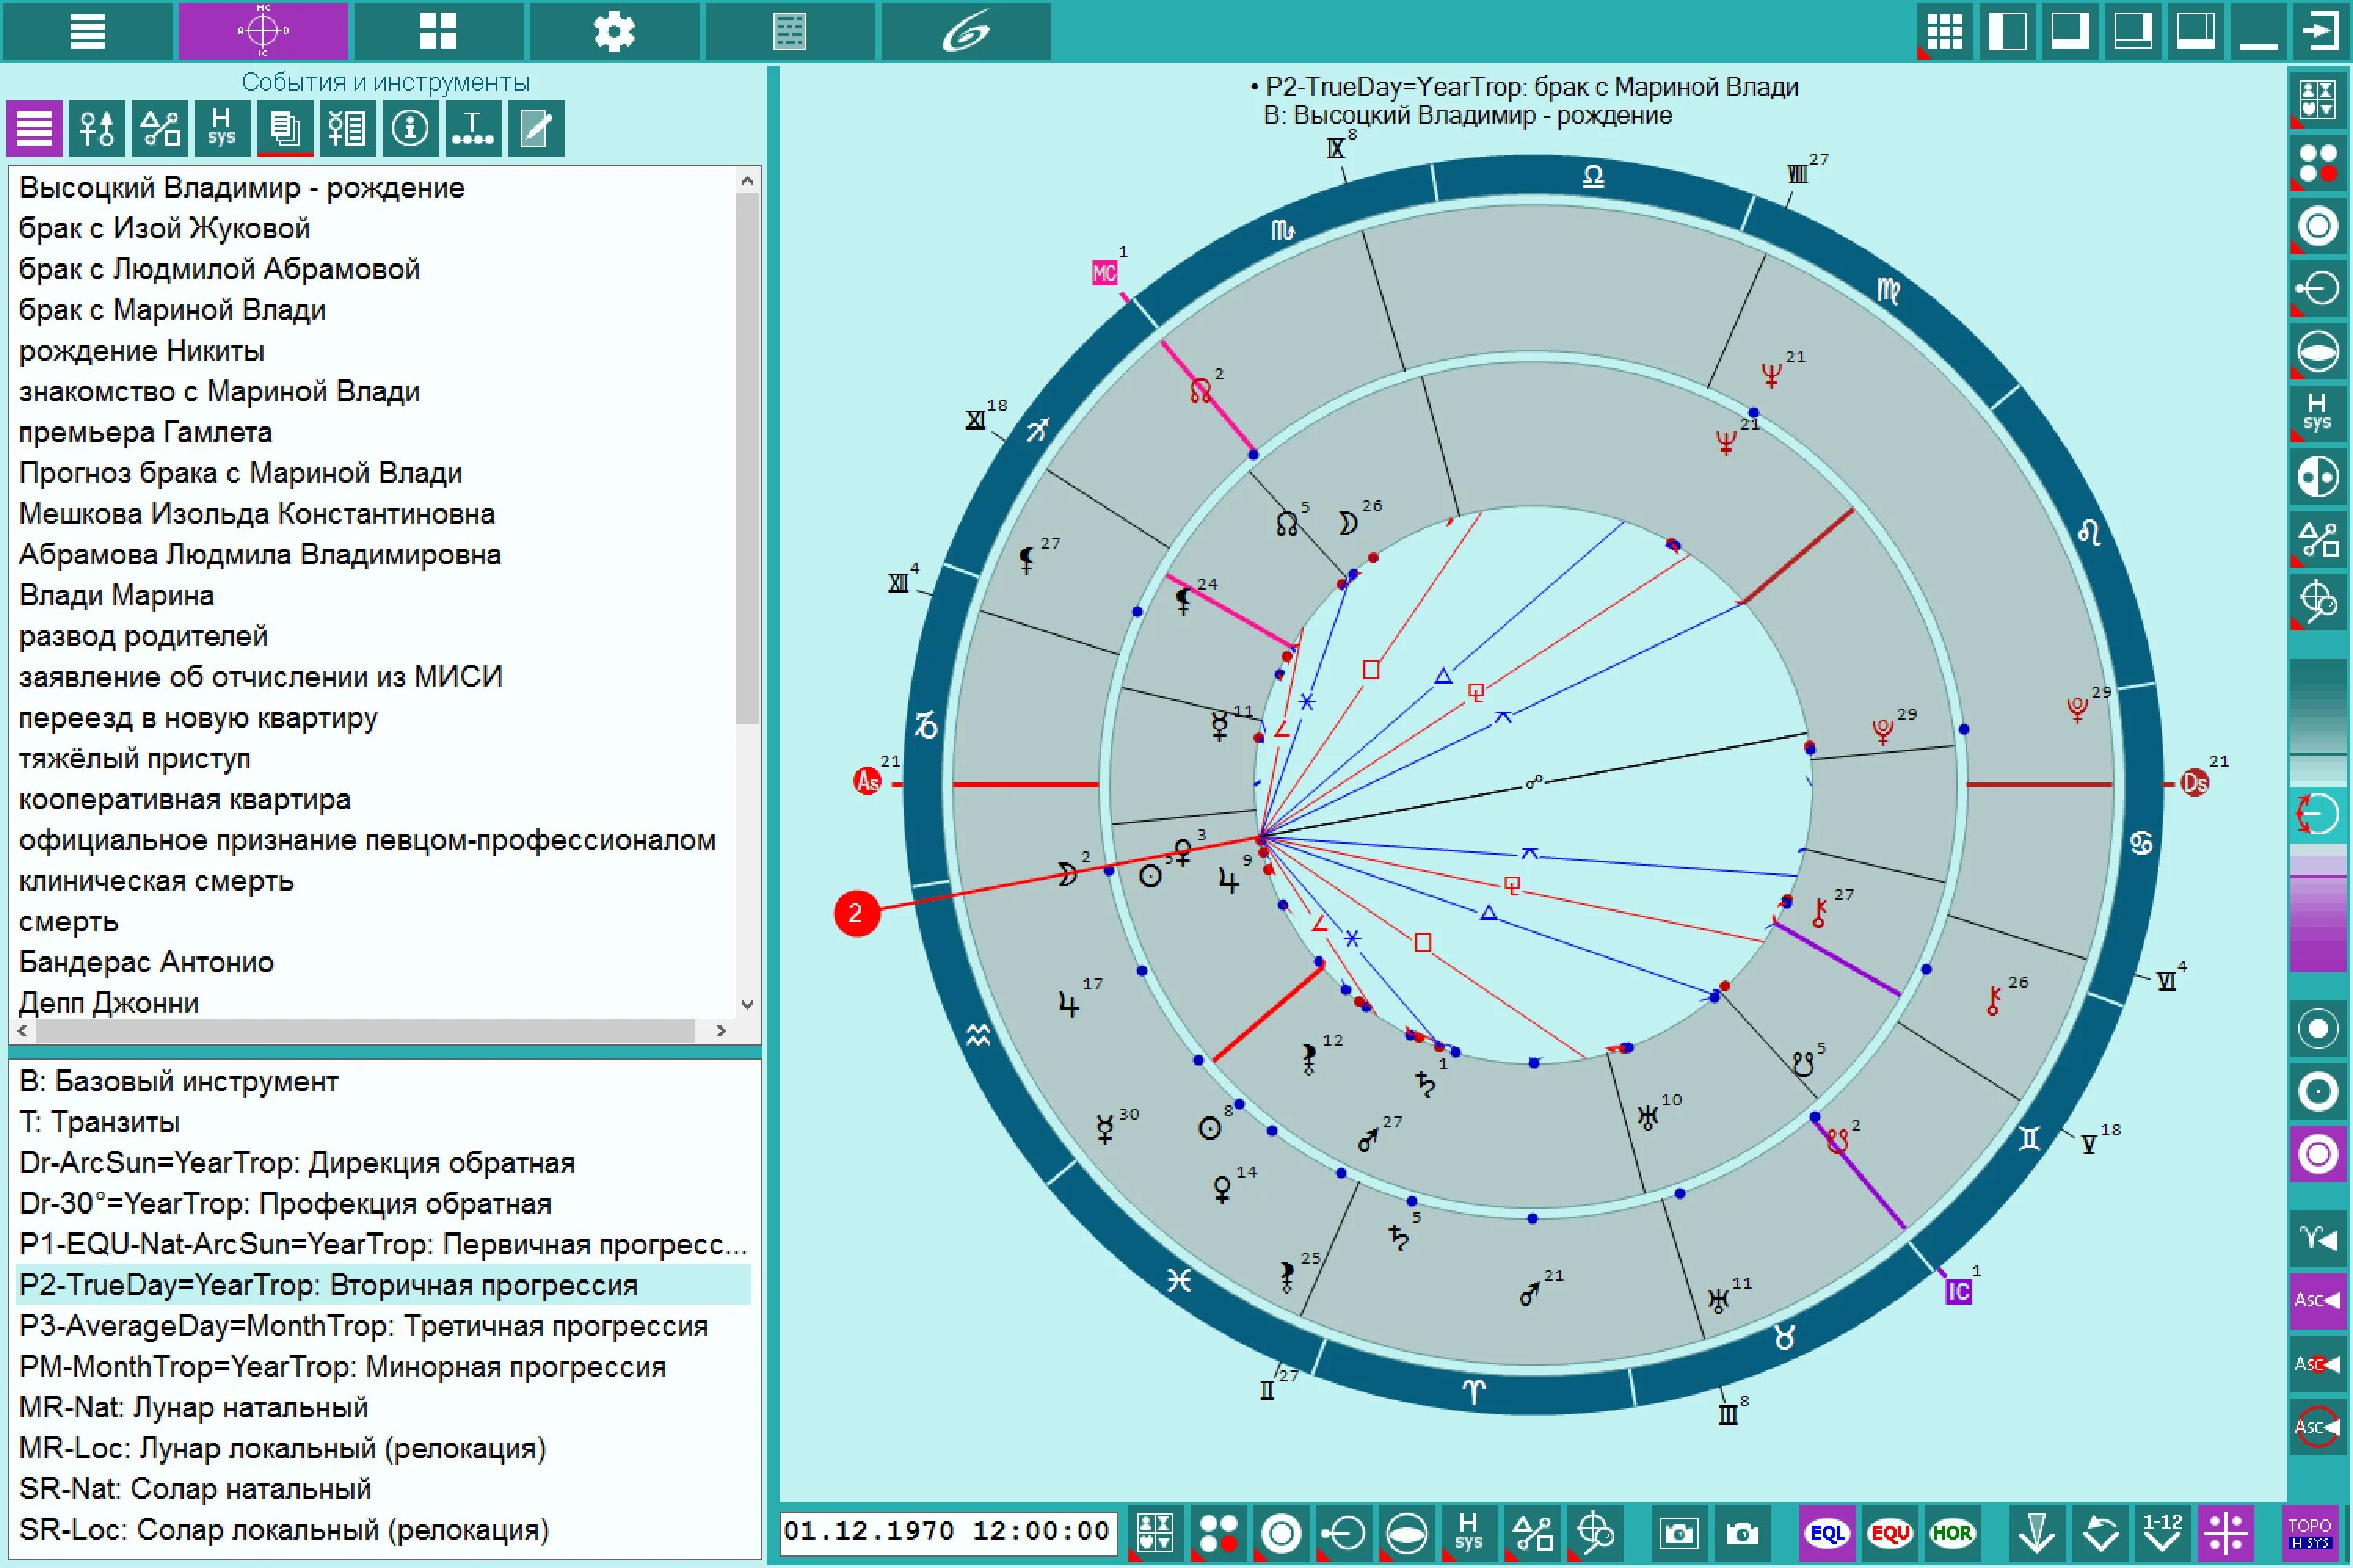The image size is (2353, 1568).
Task: Select the list view tool in the events panel
Action: 35,128
